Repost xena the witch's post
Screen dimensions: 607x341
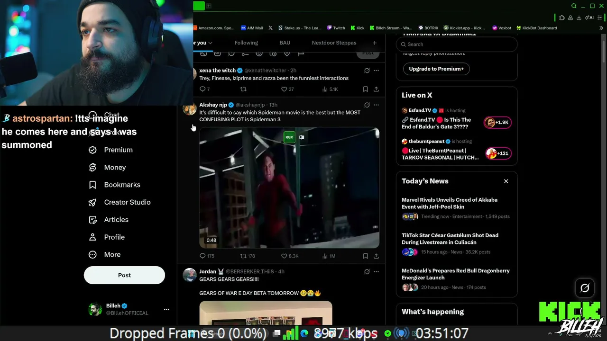click(x=243, y=89)
